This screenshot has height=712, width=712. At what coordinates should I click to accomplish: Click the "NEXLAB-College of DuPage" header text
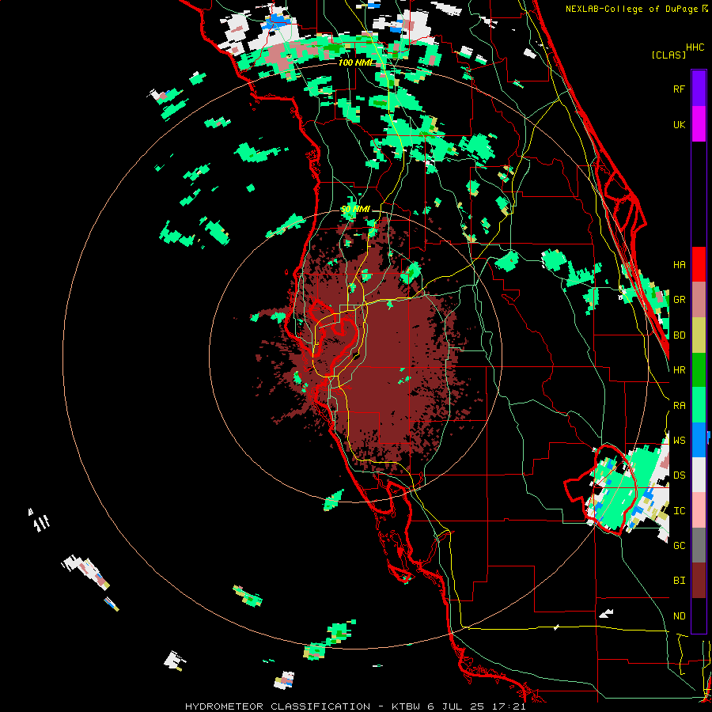click(x=632, y=9)
